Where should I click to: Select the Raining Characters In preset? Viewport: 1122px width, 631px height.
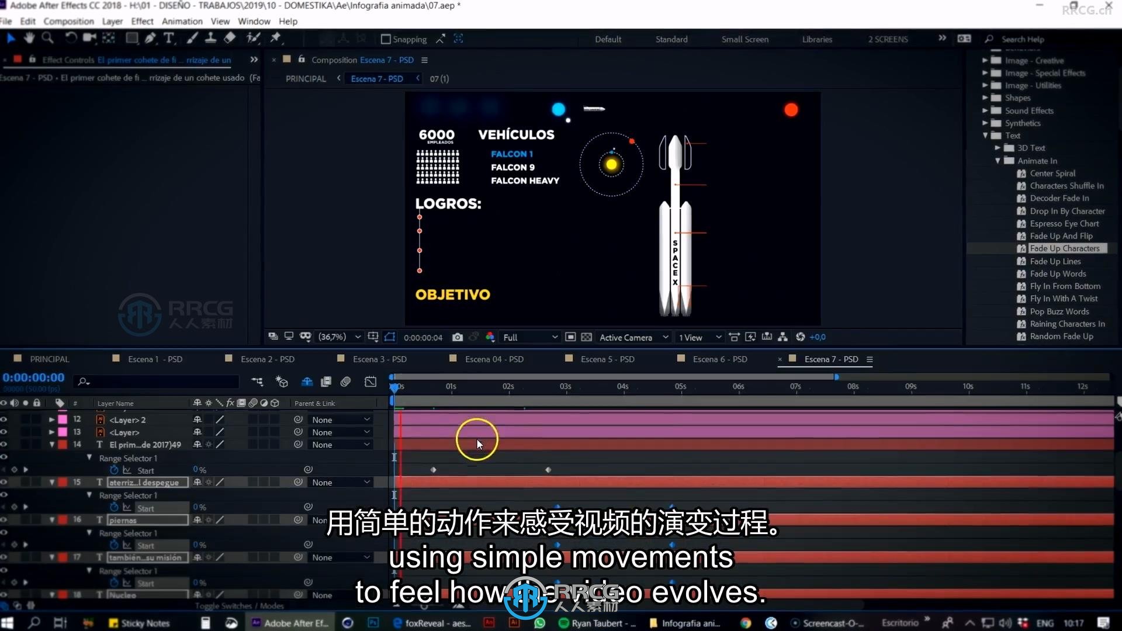pyautogui.click(x=1067, y=324)
